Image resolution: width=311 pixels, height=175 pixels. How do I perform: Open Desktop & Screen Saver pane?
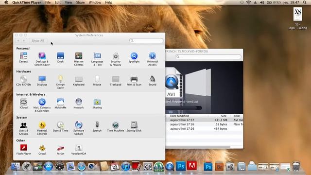(x=42, y=59)
